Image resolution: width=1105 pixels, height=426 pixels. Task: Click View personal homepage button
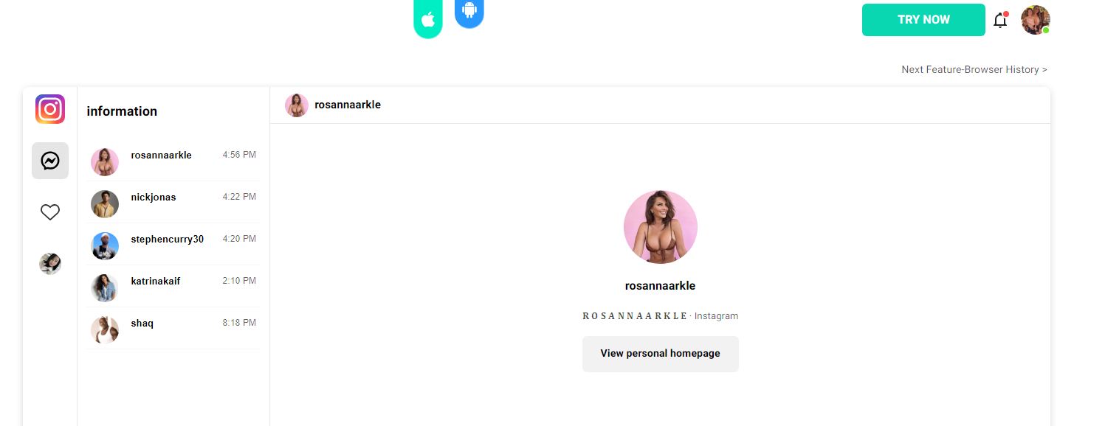[x=660, y=354]
